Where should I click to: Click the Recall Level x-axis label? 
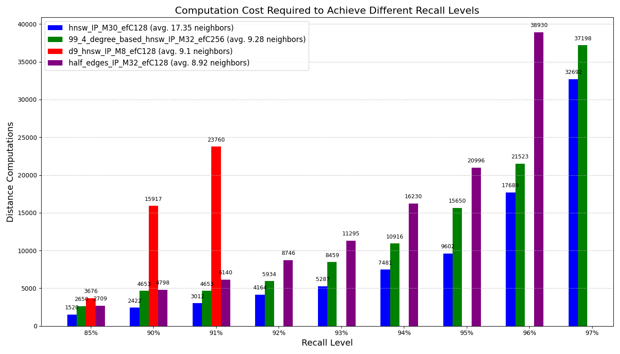[x=327, y=343]
